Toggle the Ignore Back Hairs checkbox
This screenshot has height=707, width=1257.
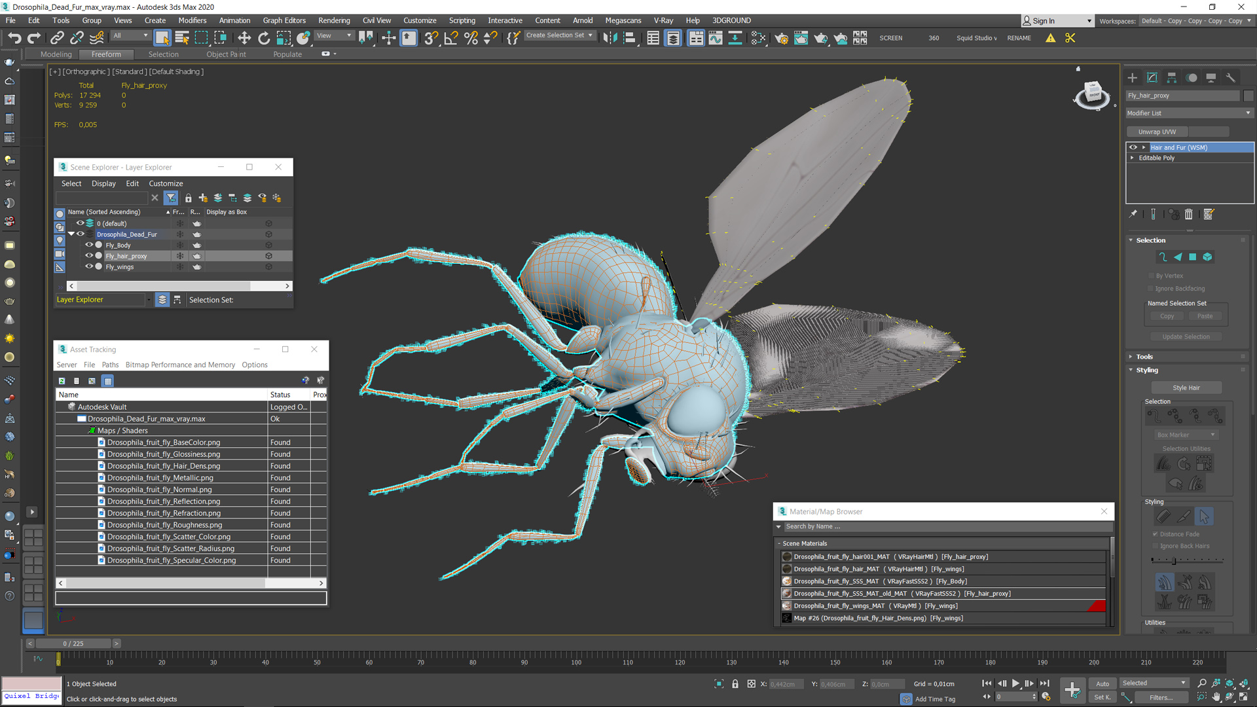click(1156, 546)
